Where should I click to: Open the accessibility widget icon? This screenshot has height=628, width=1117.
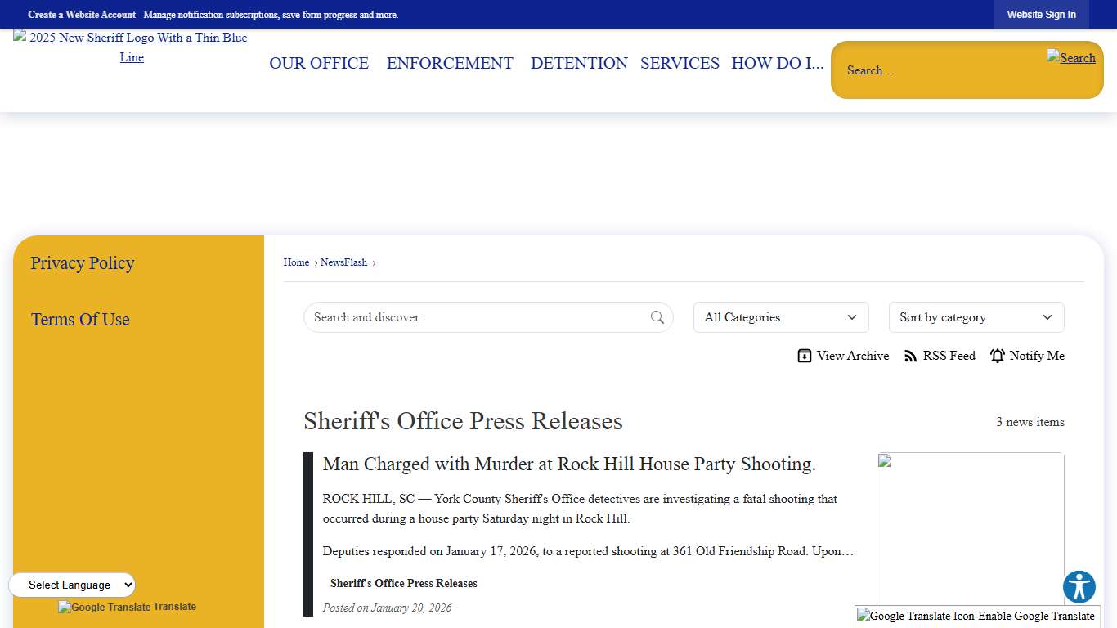click(x=1079, y=586)
